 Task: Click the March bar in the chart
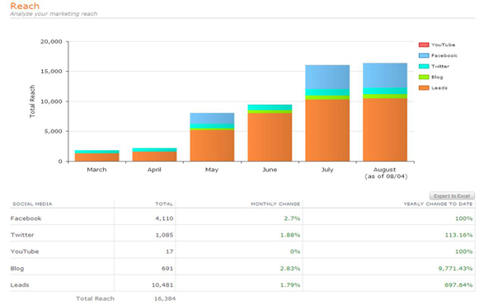pos(97,156)
